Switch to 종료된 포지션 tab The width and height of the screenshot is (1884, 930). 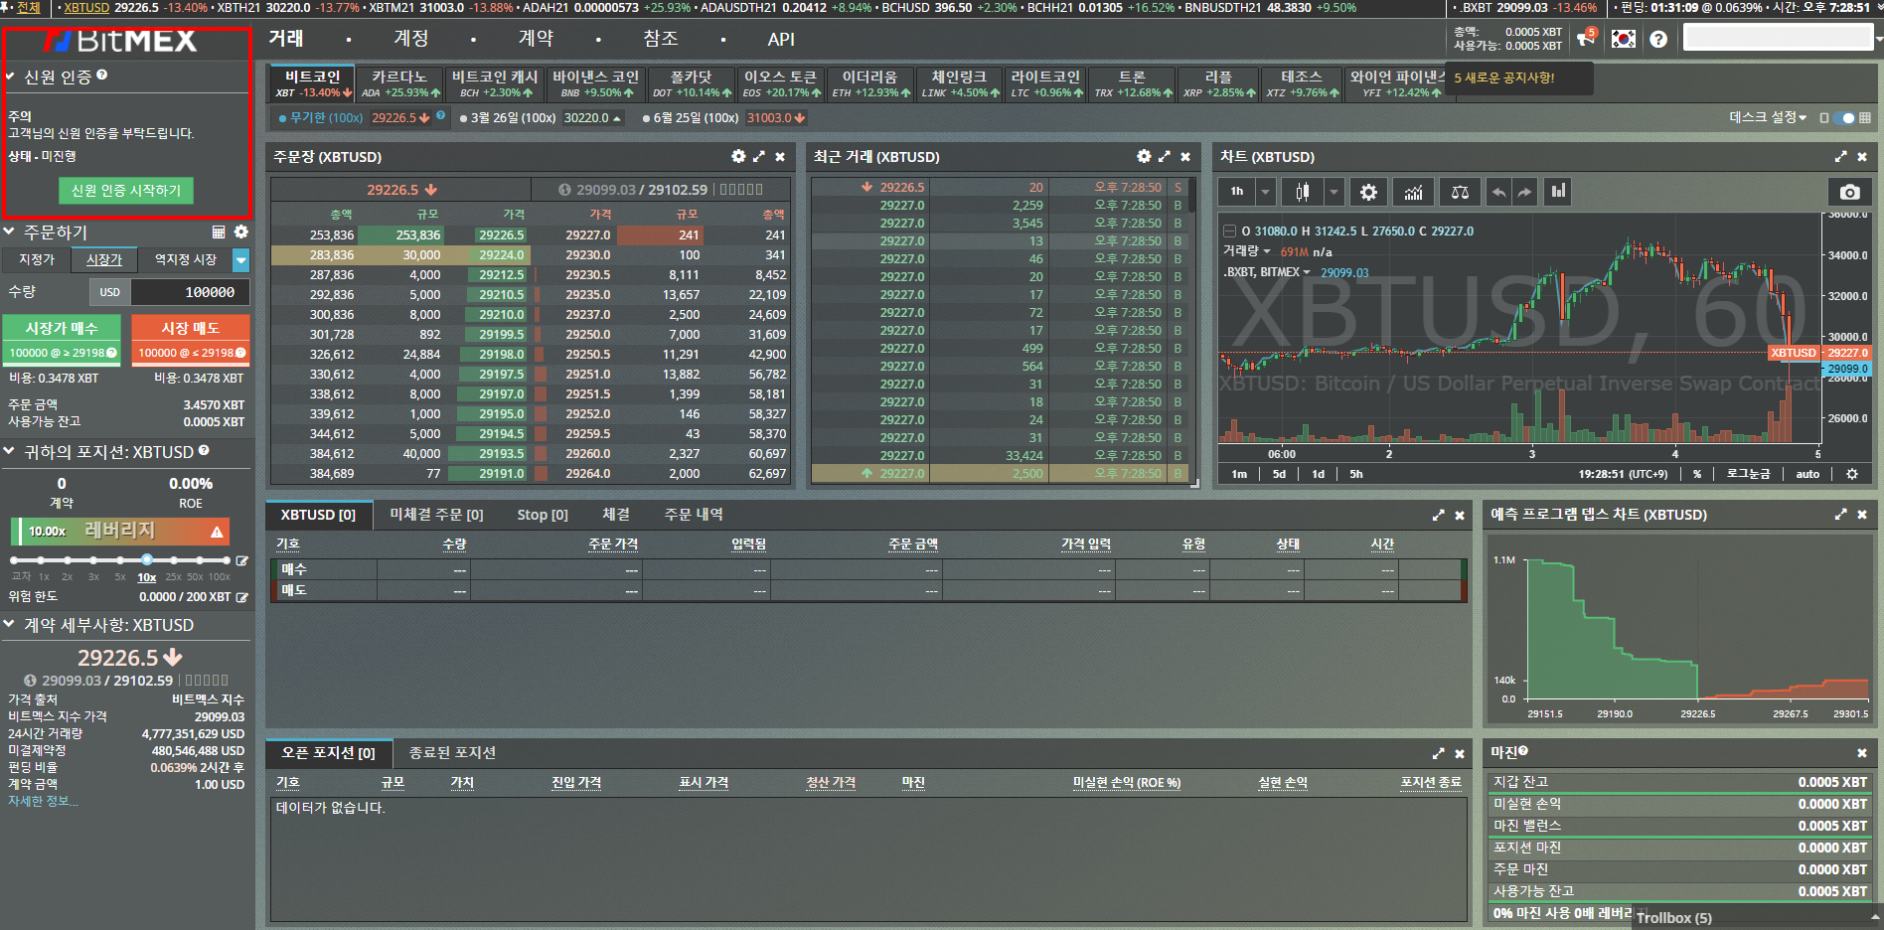click(x=452, y=753)
